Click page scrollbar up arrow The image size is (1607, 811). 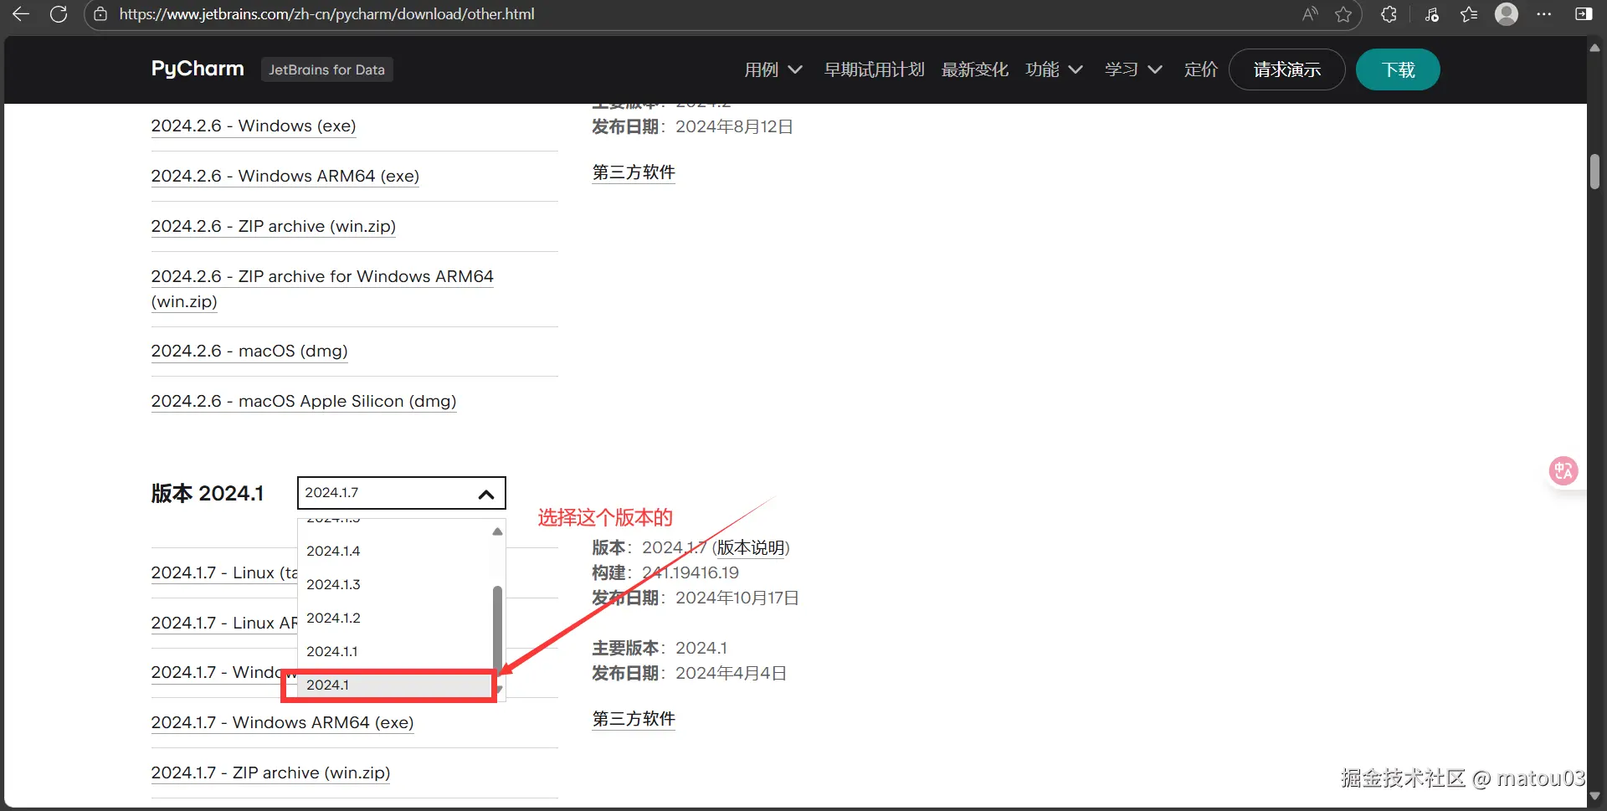(x=1595, y=49)
